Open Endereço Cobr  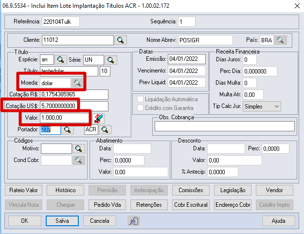[232, 205]
